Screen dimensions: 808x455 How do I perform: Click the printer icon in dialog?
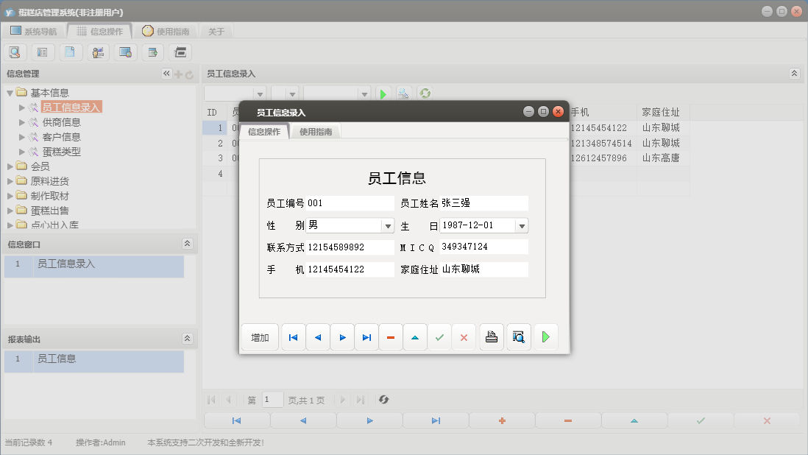pyautogui.click(x=492, y=337)
